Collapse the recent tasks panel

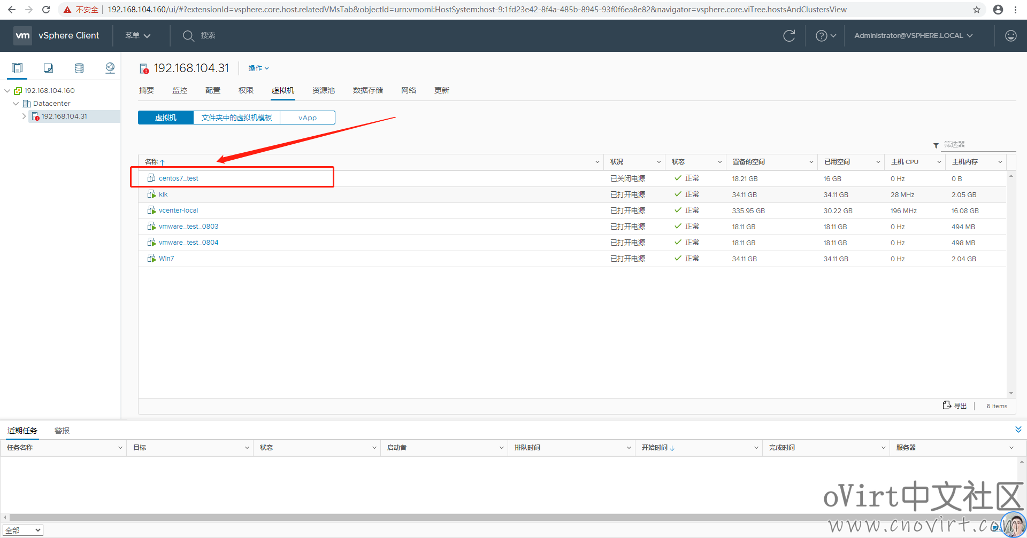(x=1018, y=430)
